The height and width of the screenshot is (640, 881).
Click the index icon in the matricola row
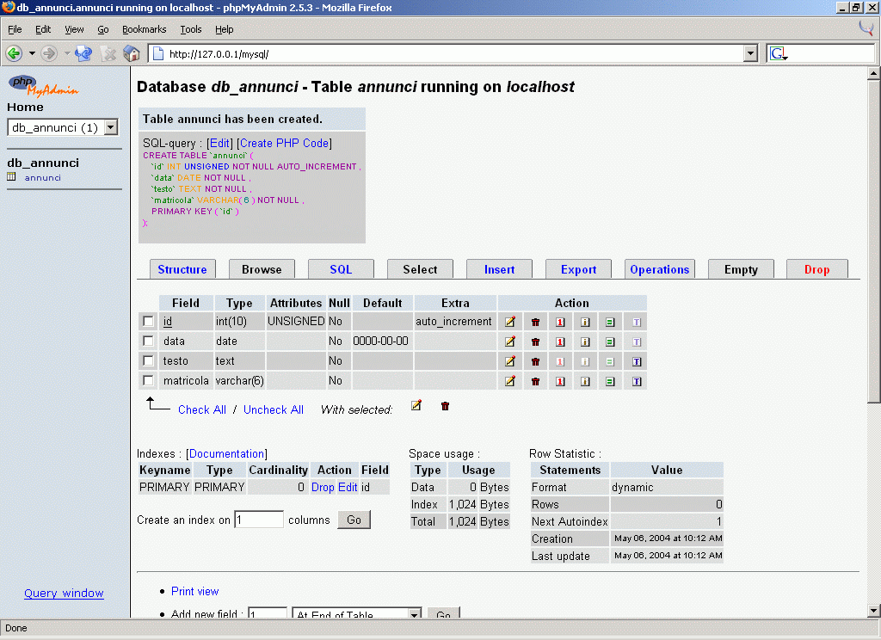584,381
